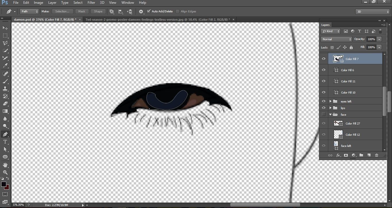Select the Gradient tool

5,111
